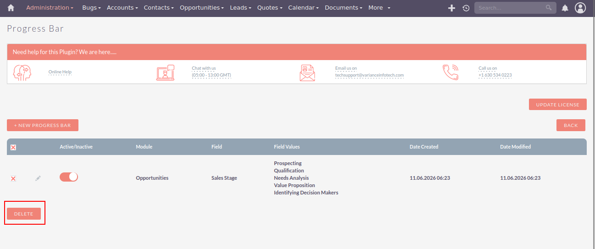Click the Date Modified column header
The height and width of the screenshot is (249, 595).
pos(516,147)
